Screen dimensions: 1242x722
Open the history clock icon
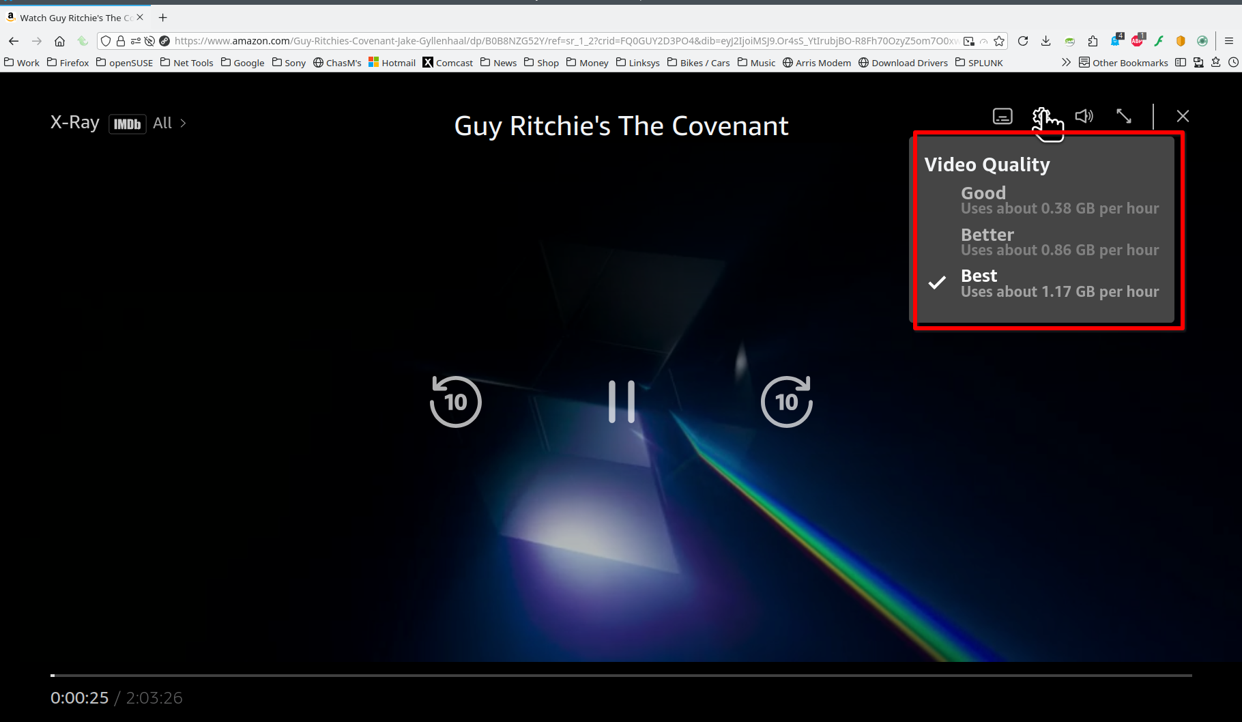coord(1233,63)
